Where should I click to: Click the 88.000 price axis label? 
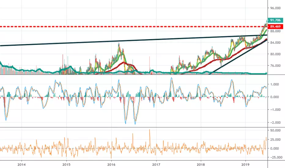coord(275,31)
